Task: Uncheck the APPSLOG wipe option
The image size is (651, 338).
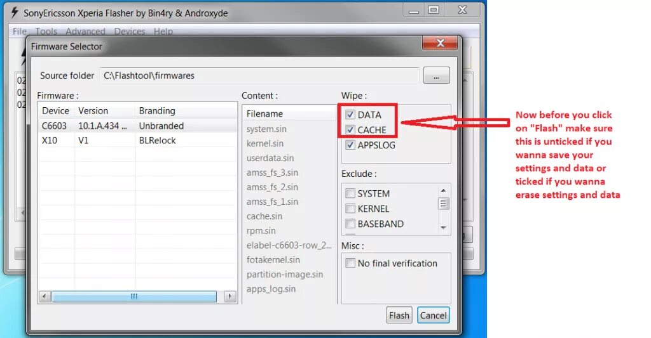Action: 350,145
